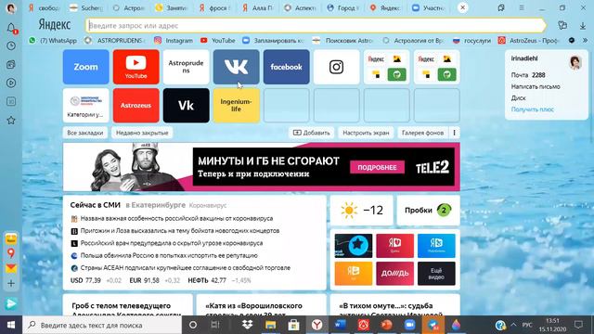Click the в Екатеринбурге news tab
The width and height of the screenshot is (594, 334).
coord(156,205)
